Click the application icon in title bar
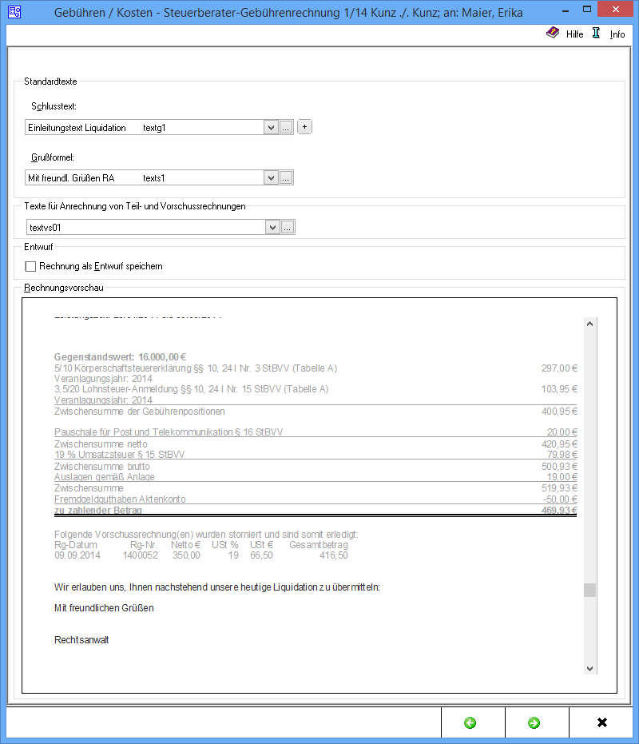 pyautogui.click(x=14, y=12)
